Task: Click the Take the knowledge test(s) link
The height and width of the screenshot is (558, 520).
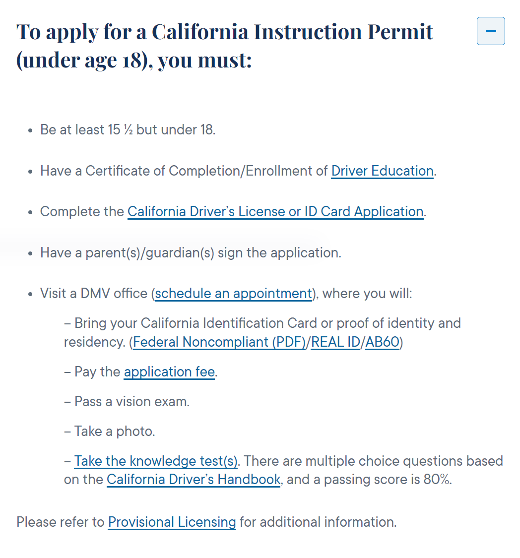Action: point(156,461)
